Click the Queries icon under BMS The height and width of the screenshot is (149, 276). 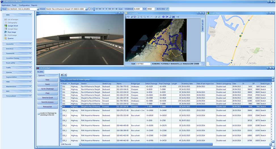(5, 38)
